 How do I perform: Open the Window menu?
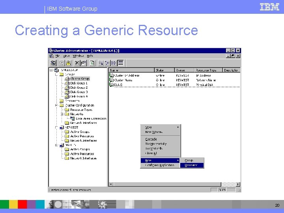pos(78,56)
